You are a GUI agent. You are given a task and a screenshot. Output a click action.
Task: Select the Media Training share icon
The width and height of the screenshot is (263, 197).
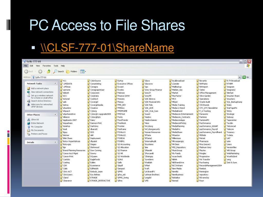pos(171,105)
